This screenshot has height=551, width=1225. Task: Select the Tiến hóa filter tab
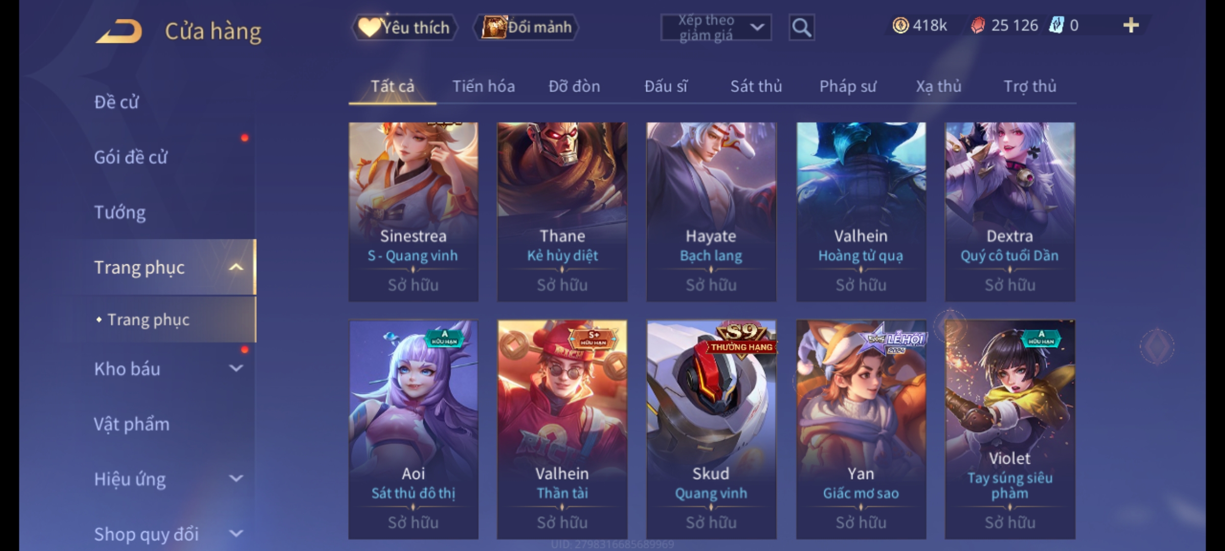pos(483,86)
